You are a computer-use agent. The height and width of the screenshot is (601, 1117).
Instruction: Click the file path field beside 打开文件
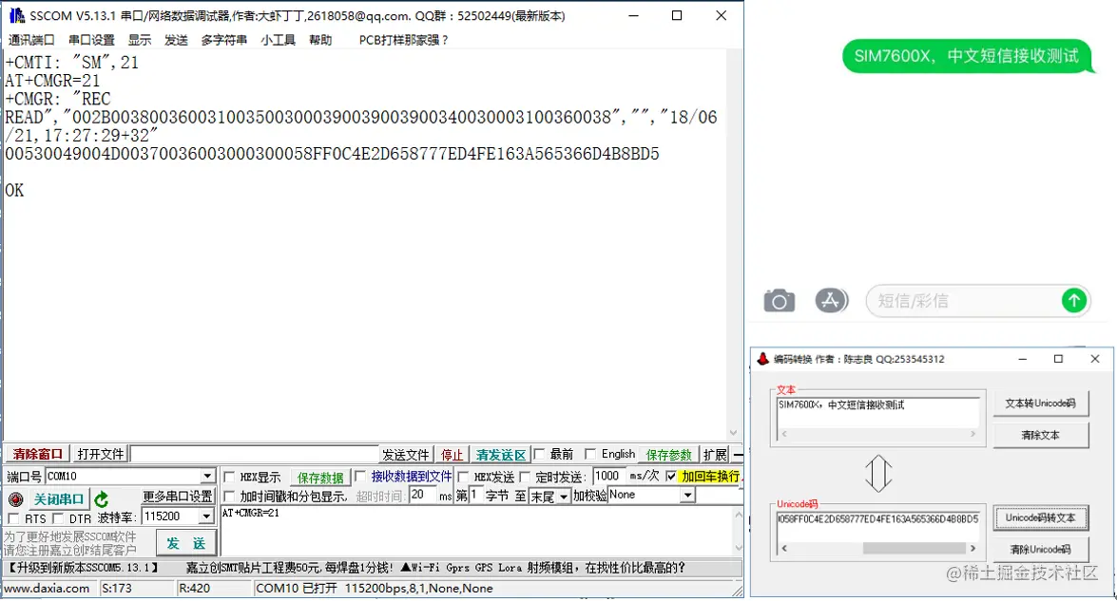click(255, 454)
